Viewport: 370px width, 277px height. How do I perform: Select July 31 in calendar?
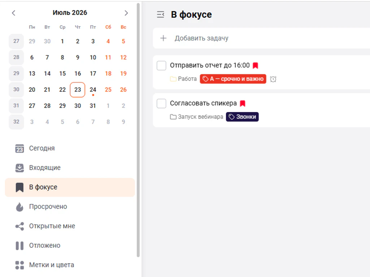(x=93, y=106)
